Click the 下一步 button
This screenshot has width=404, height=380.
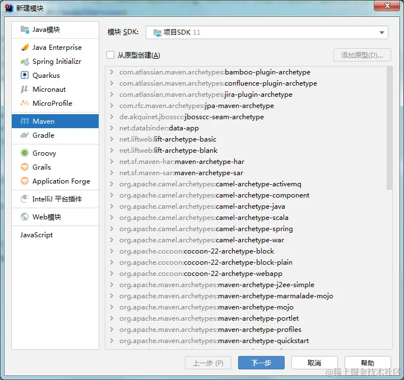261,363
